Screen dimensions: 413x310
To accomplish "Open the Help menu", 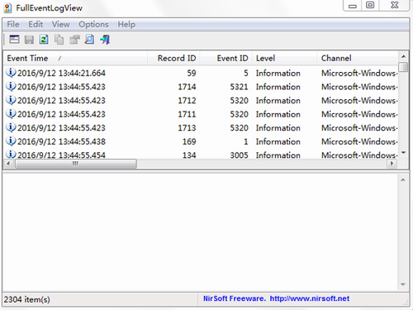I will (126, 24).
